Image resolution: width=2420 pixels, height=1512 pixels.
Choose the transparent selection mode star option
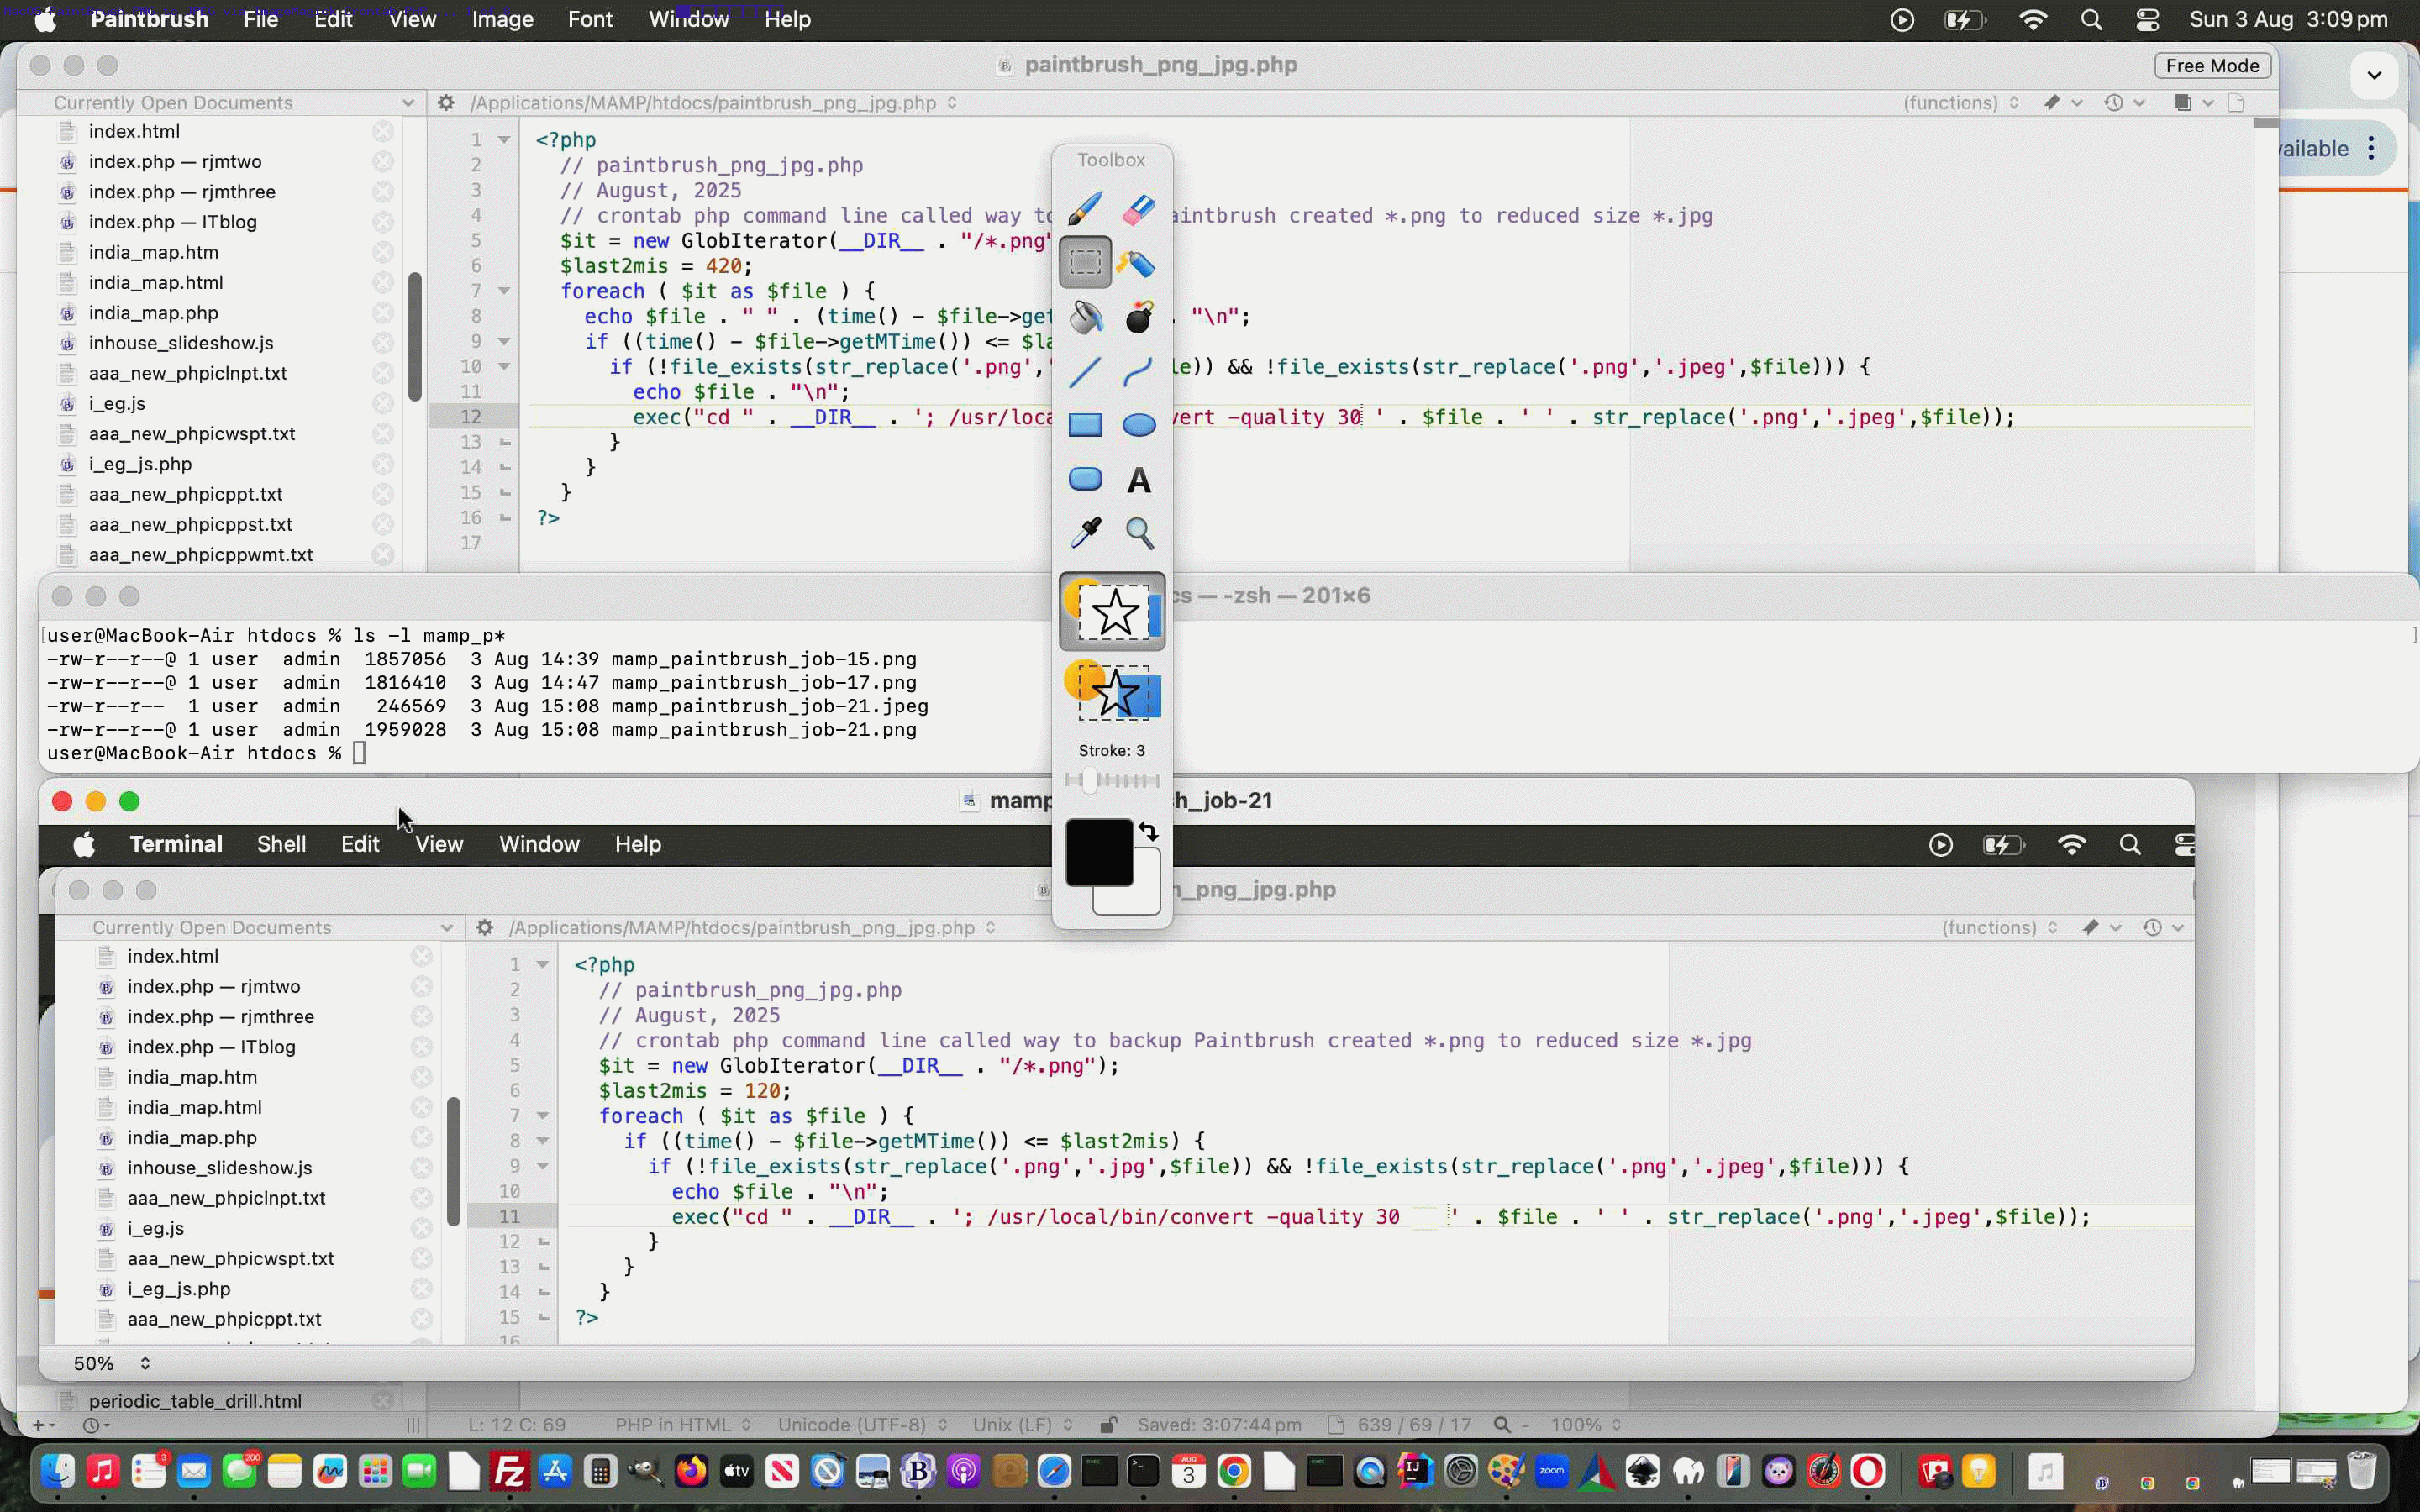[x=1112, y=691]
